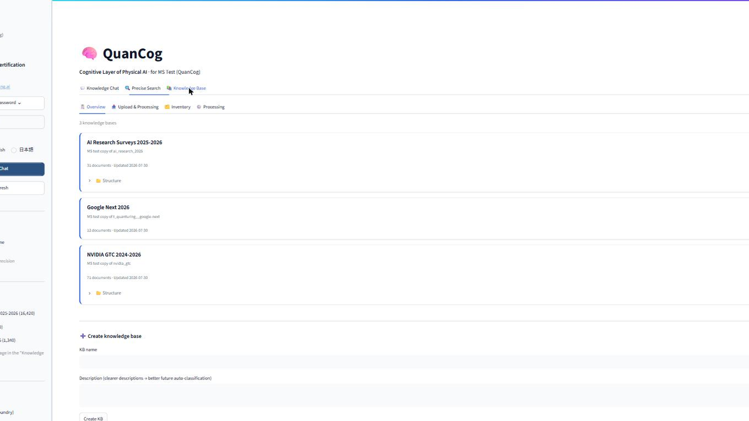Click the Processing gear icon
This screenshot has width=749, height=421.
(199, 107)
